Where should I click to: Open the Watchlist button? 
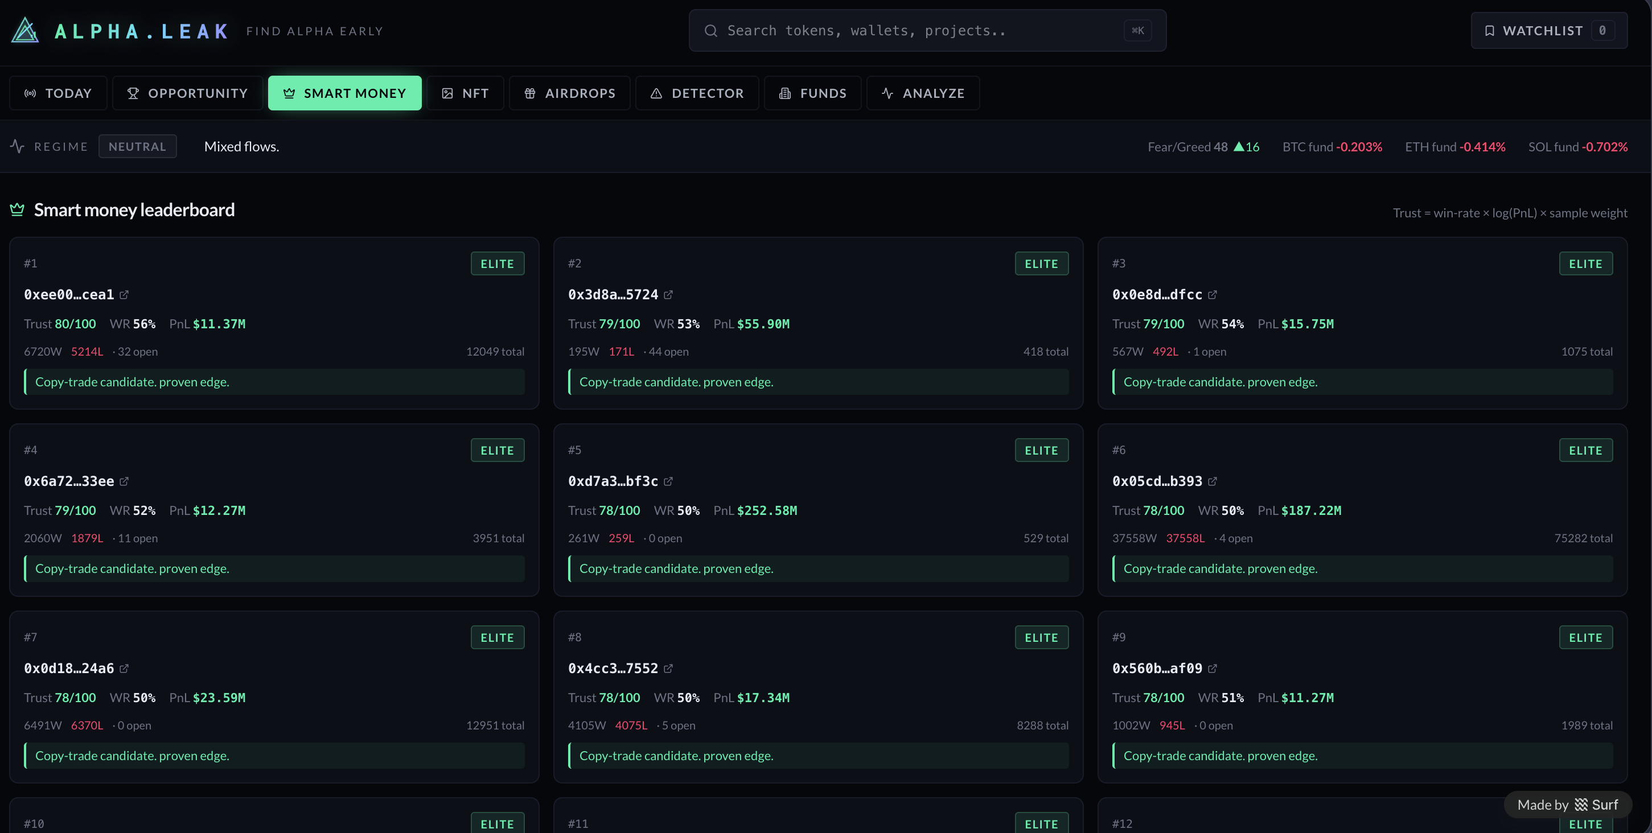(1548, 31)
